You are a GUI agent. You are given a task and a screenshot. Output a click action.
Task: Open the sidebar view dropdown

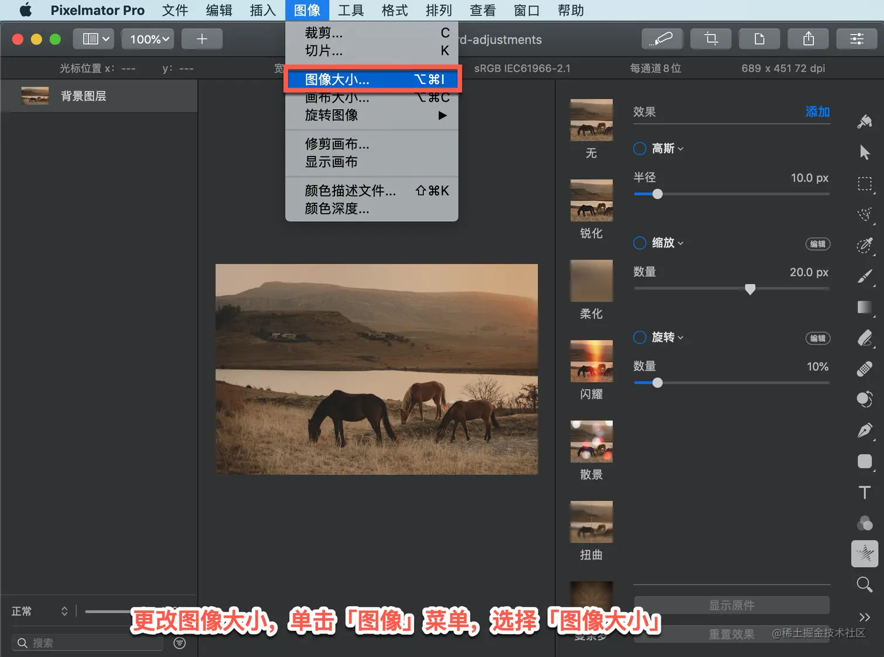tap(94, 39)
